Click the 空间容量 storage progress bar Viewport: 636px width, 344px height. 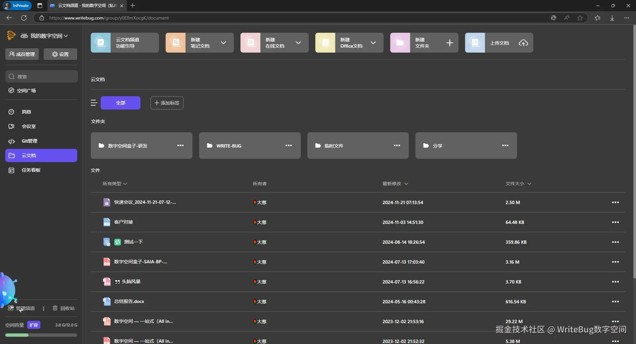pos(41,335)
